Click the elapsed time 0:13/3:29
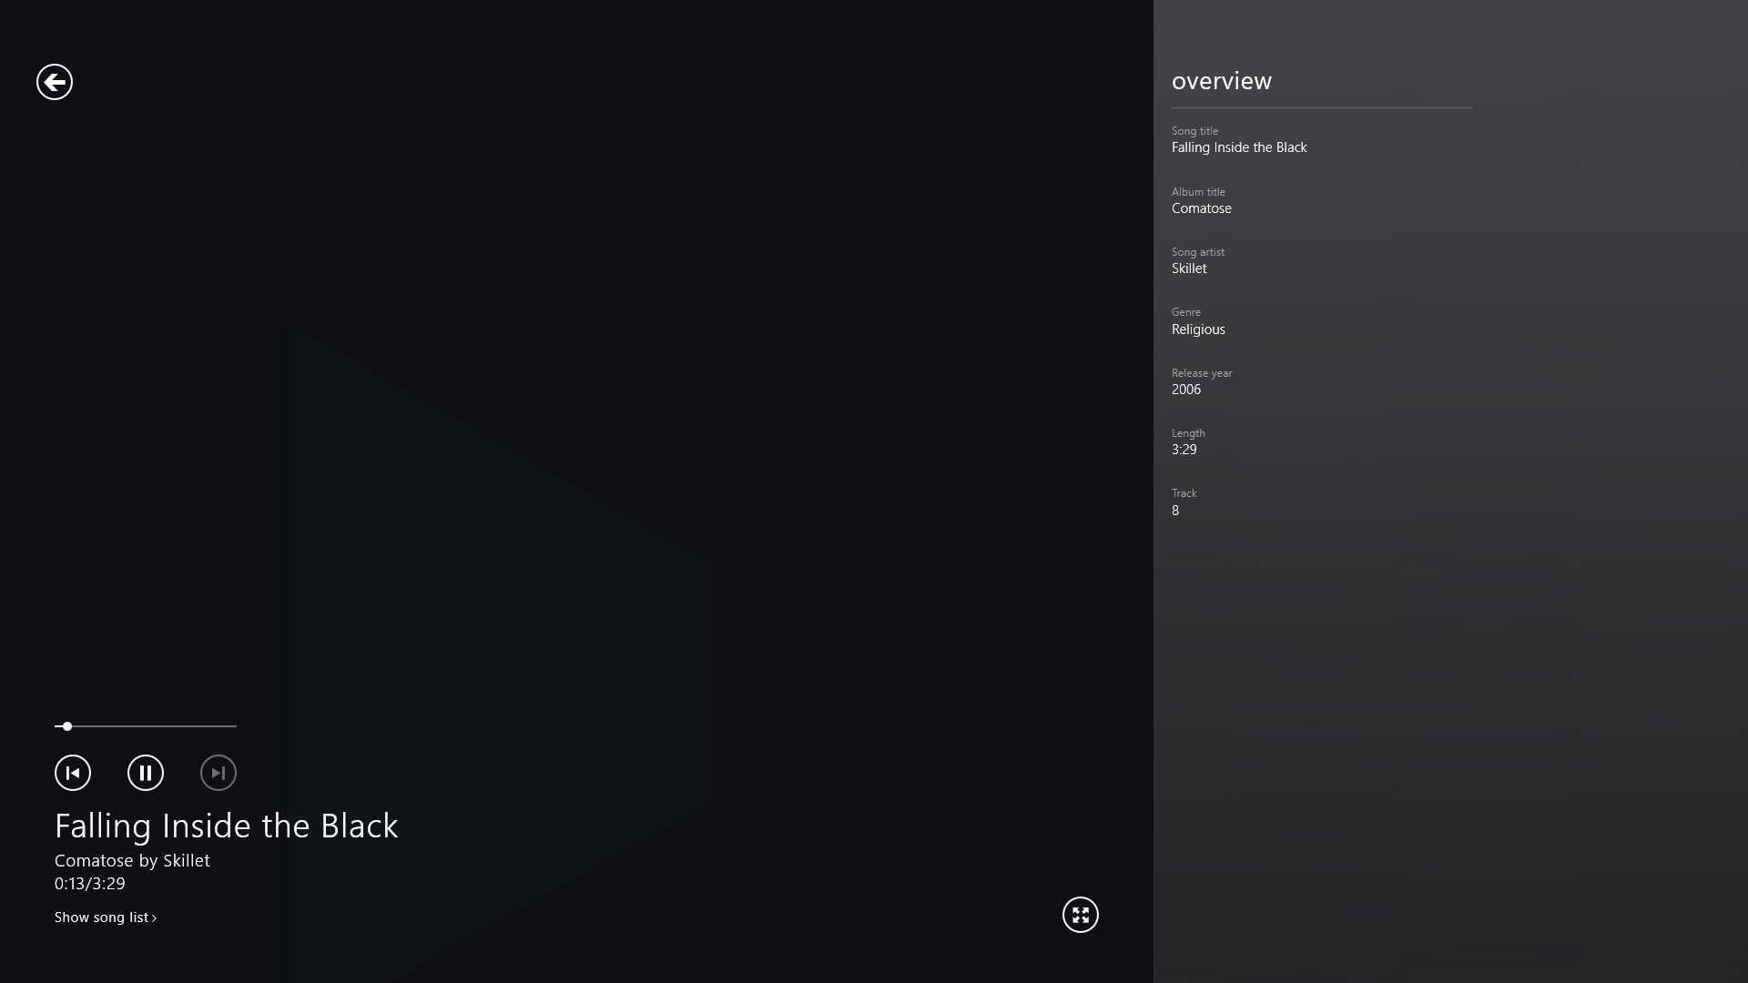Image resolution: width=1748 pixels, height=983 pixels. [x=90, y=883]
